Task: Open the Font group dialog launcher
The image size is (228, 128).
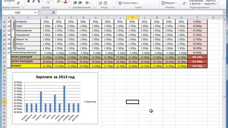Action: coord(69,7)
